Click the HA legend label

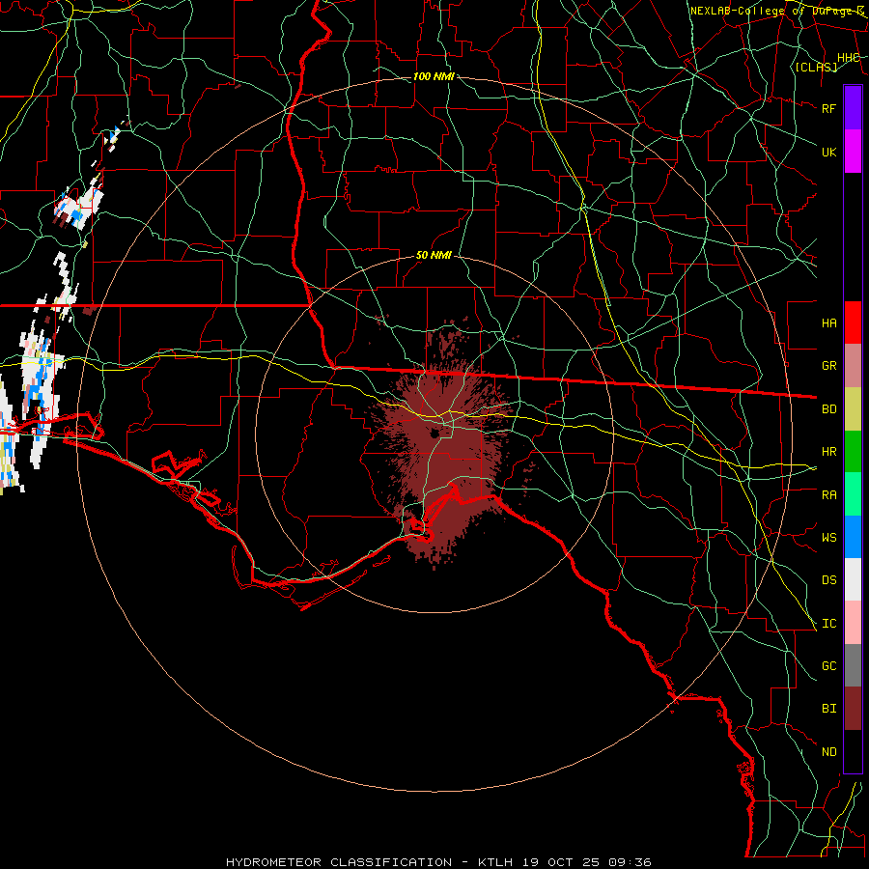tap(828, 322)
